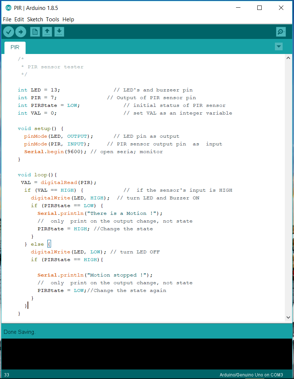Viewport: 294px width, 379px height.
Task: Save the sketch with the down-arrow icon
Action: pos(59,32)
